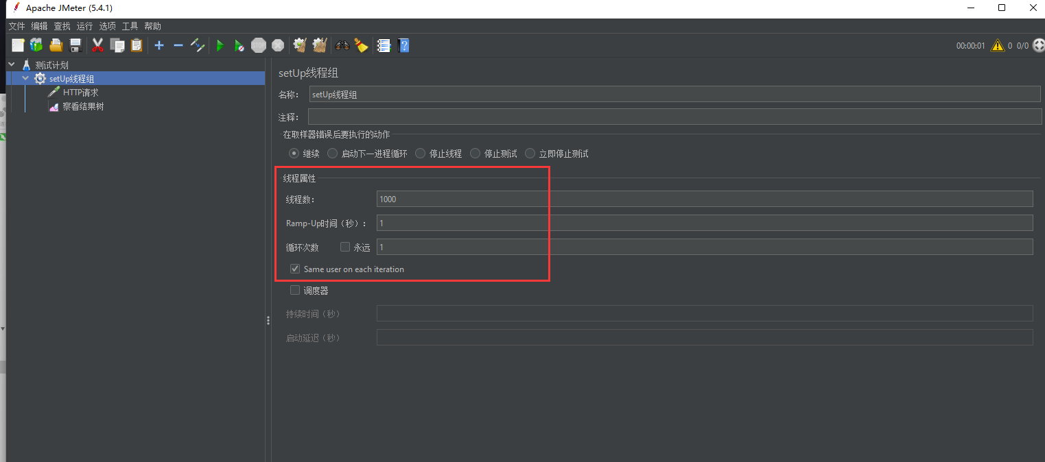Click the Open file folder icon
Screen dimensions: 1045x462
tap(56, 45)
